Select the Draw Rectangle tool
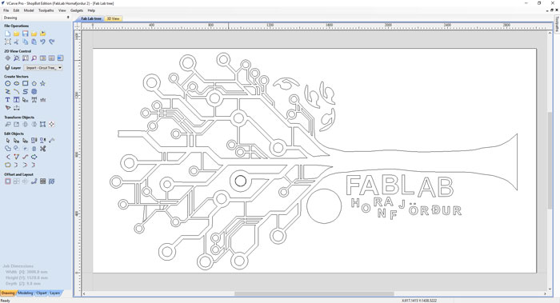This screenshot has height=303, width=560. pyautogui.click(x=25, y=83)
